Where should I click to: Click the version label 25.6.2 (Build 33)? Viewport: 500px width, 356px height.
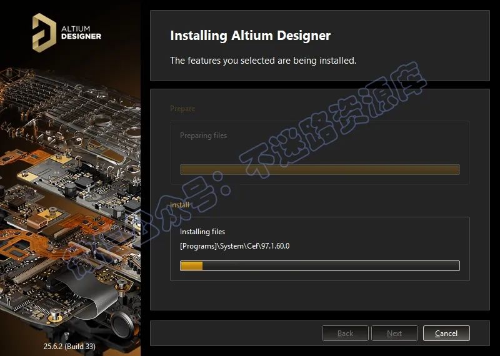pyautogui.click(x=69, y=346)
